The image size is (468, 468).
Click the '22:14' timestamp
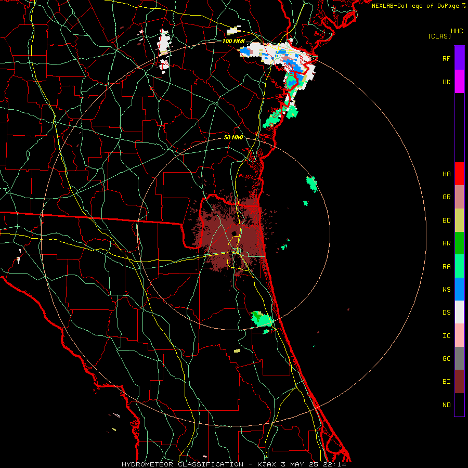coord(334,464)
